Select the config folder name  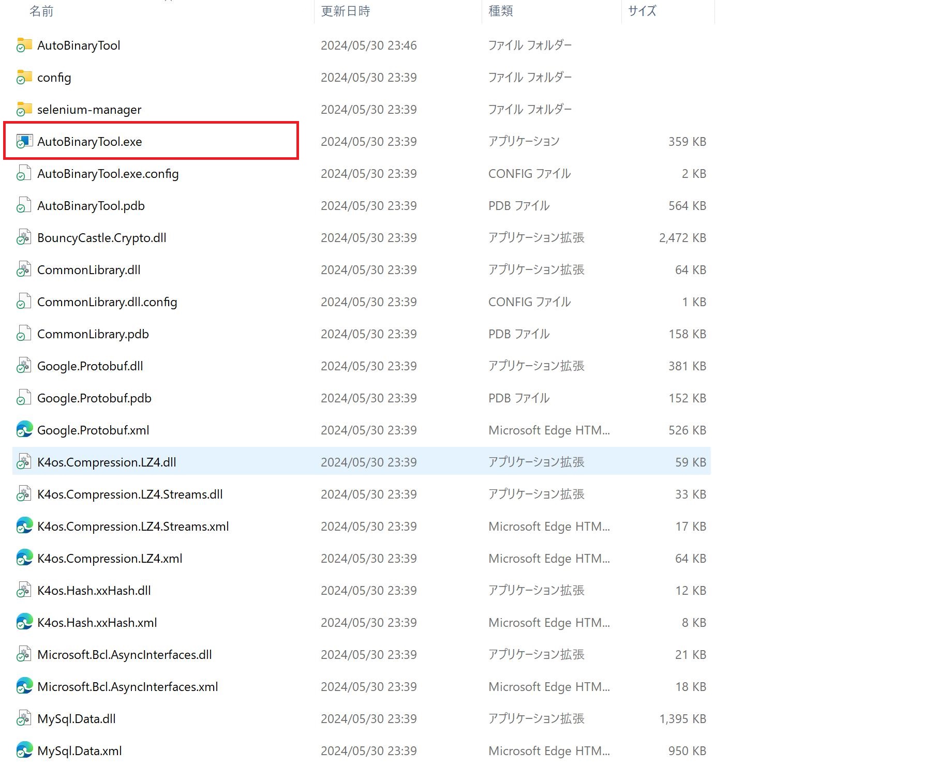click(x=54, y=78)
